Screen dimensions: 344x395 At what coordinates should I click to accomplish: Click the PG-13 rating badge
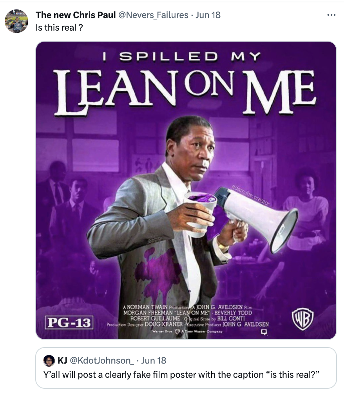(x=69, y=322)
